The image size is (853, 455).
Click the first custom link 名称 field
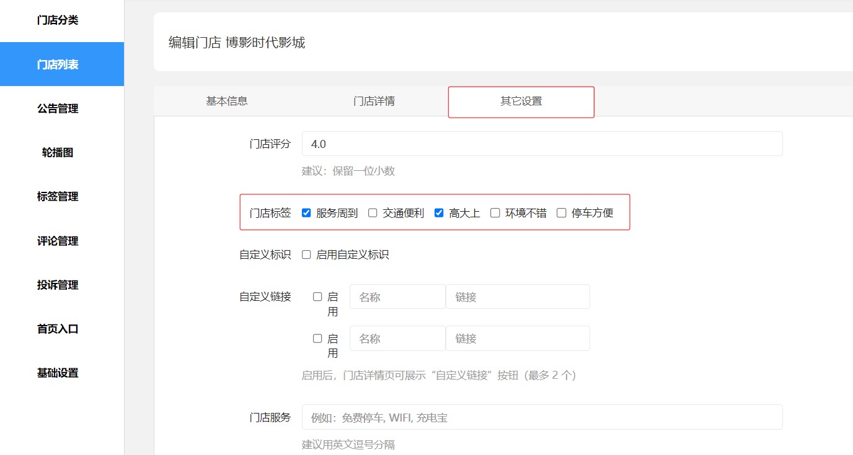(x=397, y=297)
